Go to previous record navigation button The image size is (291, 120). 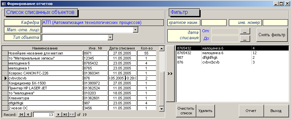[28, 115]
